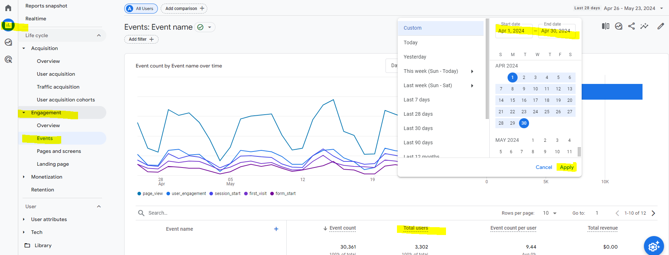669x255 pixels.
Task: Open the Advertising icon in left rail
Action: pyautogui.click(x=8, y=59)
